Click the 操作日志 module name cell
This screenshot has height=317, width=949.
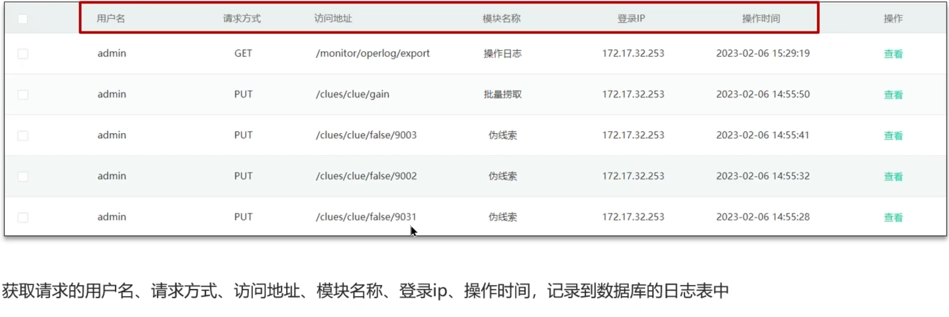[x=502, y=54]
